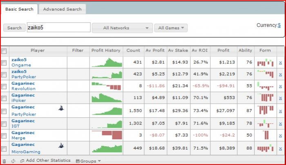This screenshot has width=286, height=165.
Task: Click form chart for Gagarinec MicroGaming
Action: (x=266, y=148)
